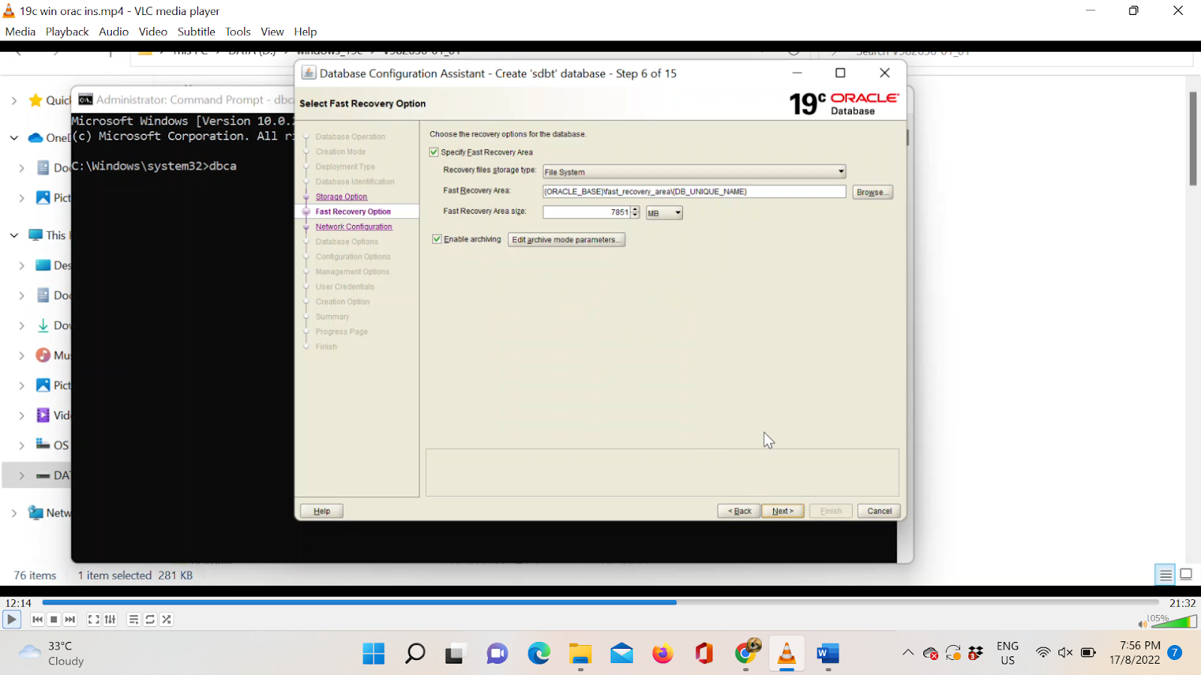Open Task View from the taskbar

[454, 653]
